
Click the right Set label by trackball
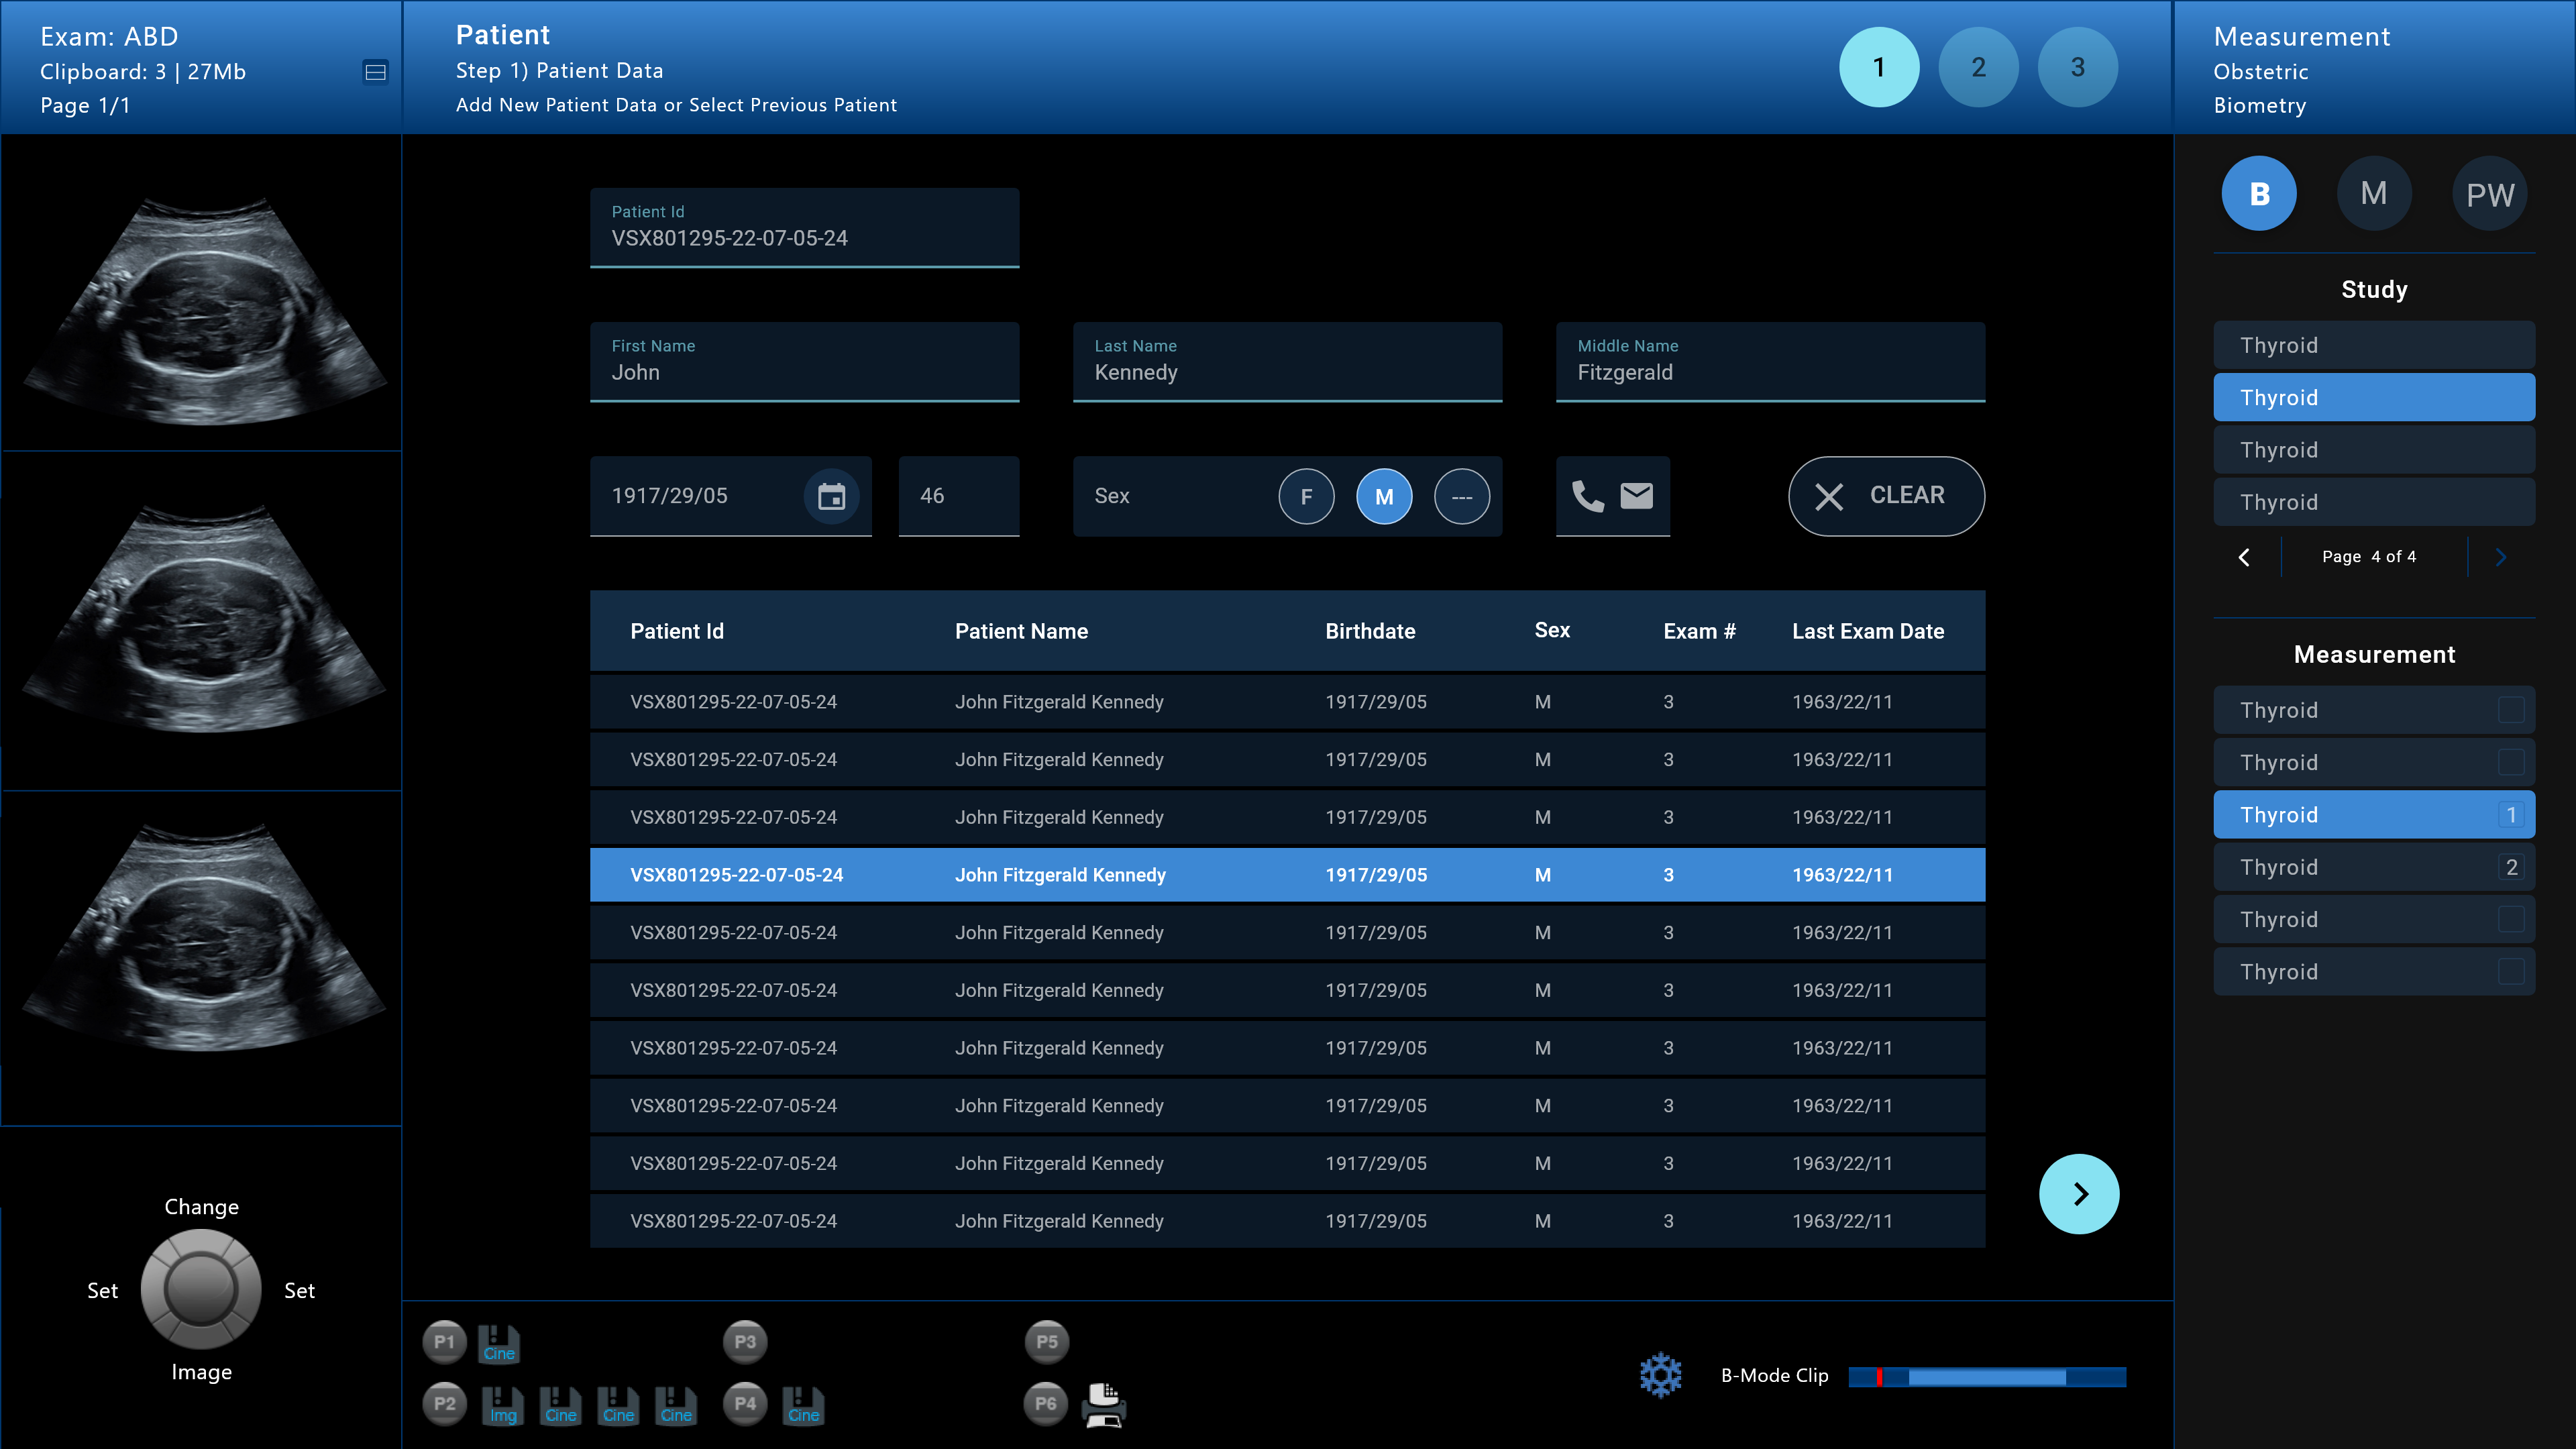[x=299, y=1291]
